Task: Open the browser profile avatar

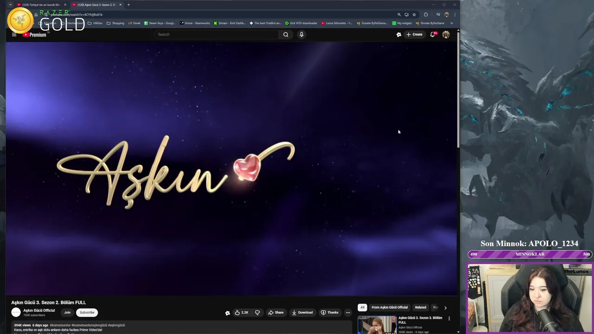Action: [446, 14]
